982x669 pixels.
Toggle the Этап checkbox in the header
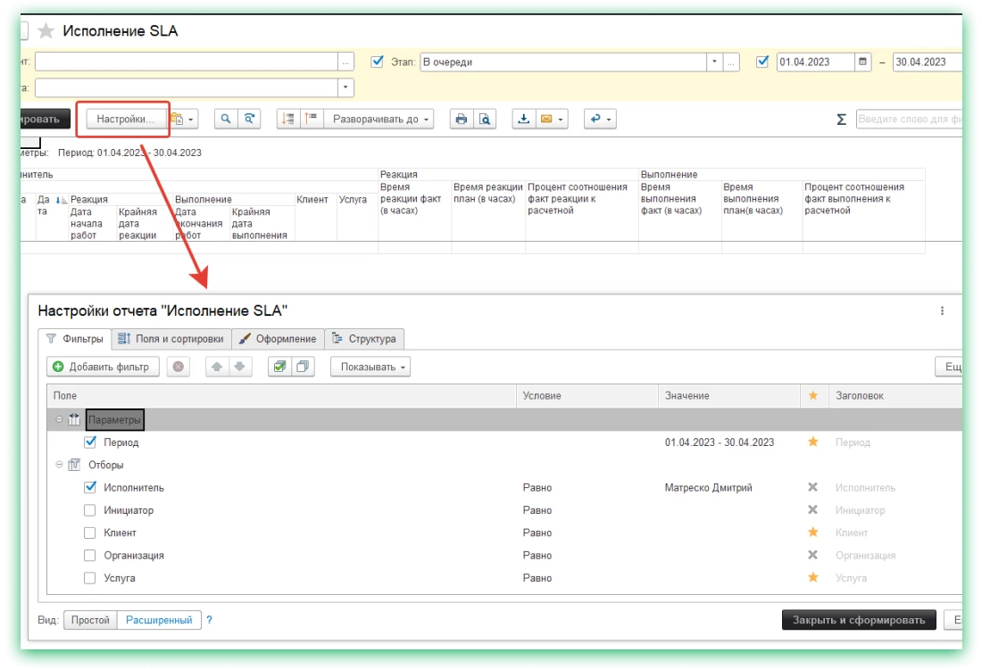(377, 62)
